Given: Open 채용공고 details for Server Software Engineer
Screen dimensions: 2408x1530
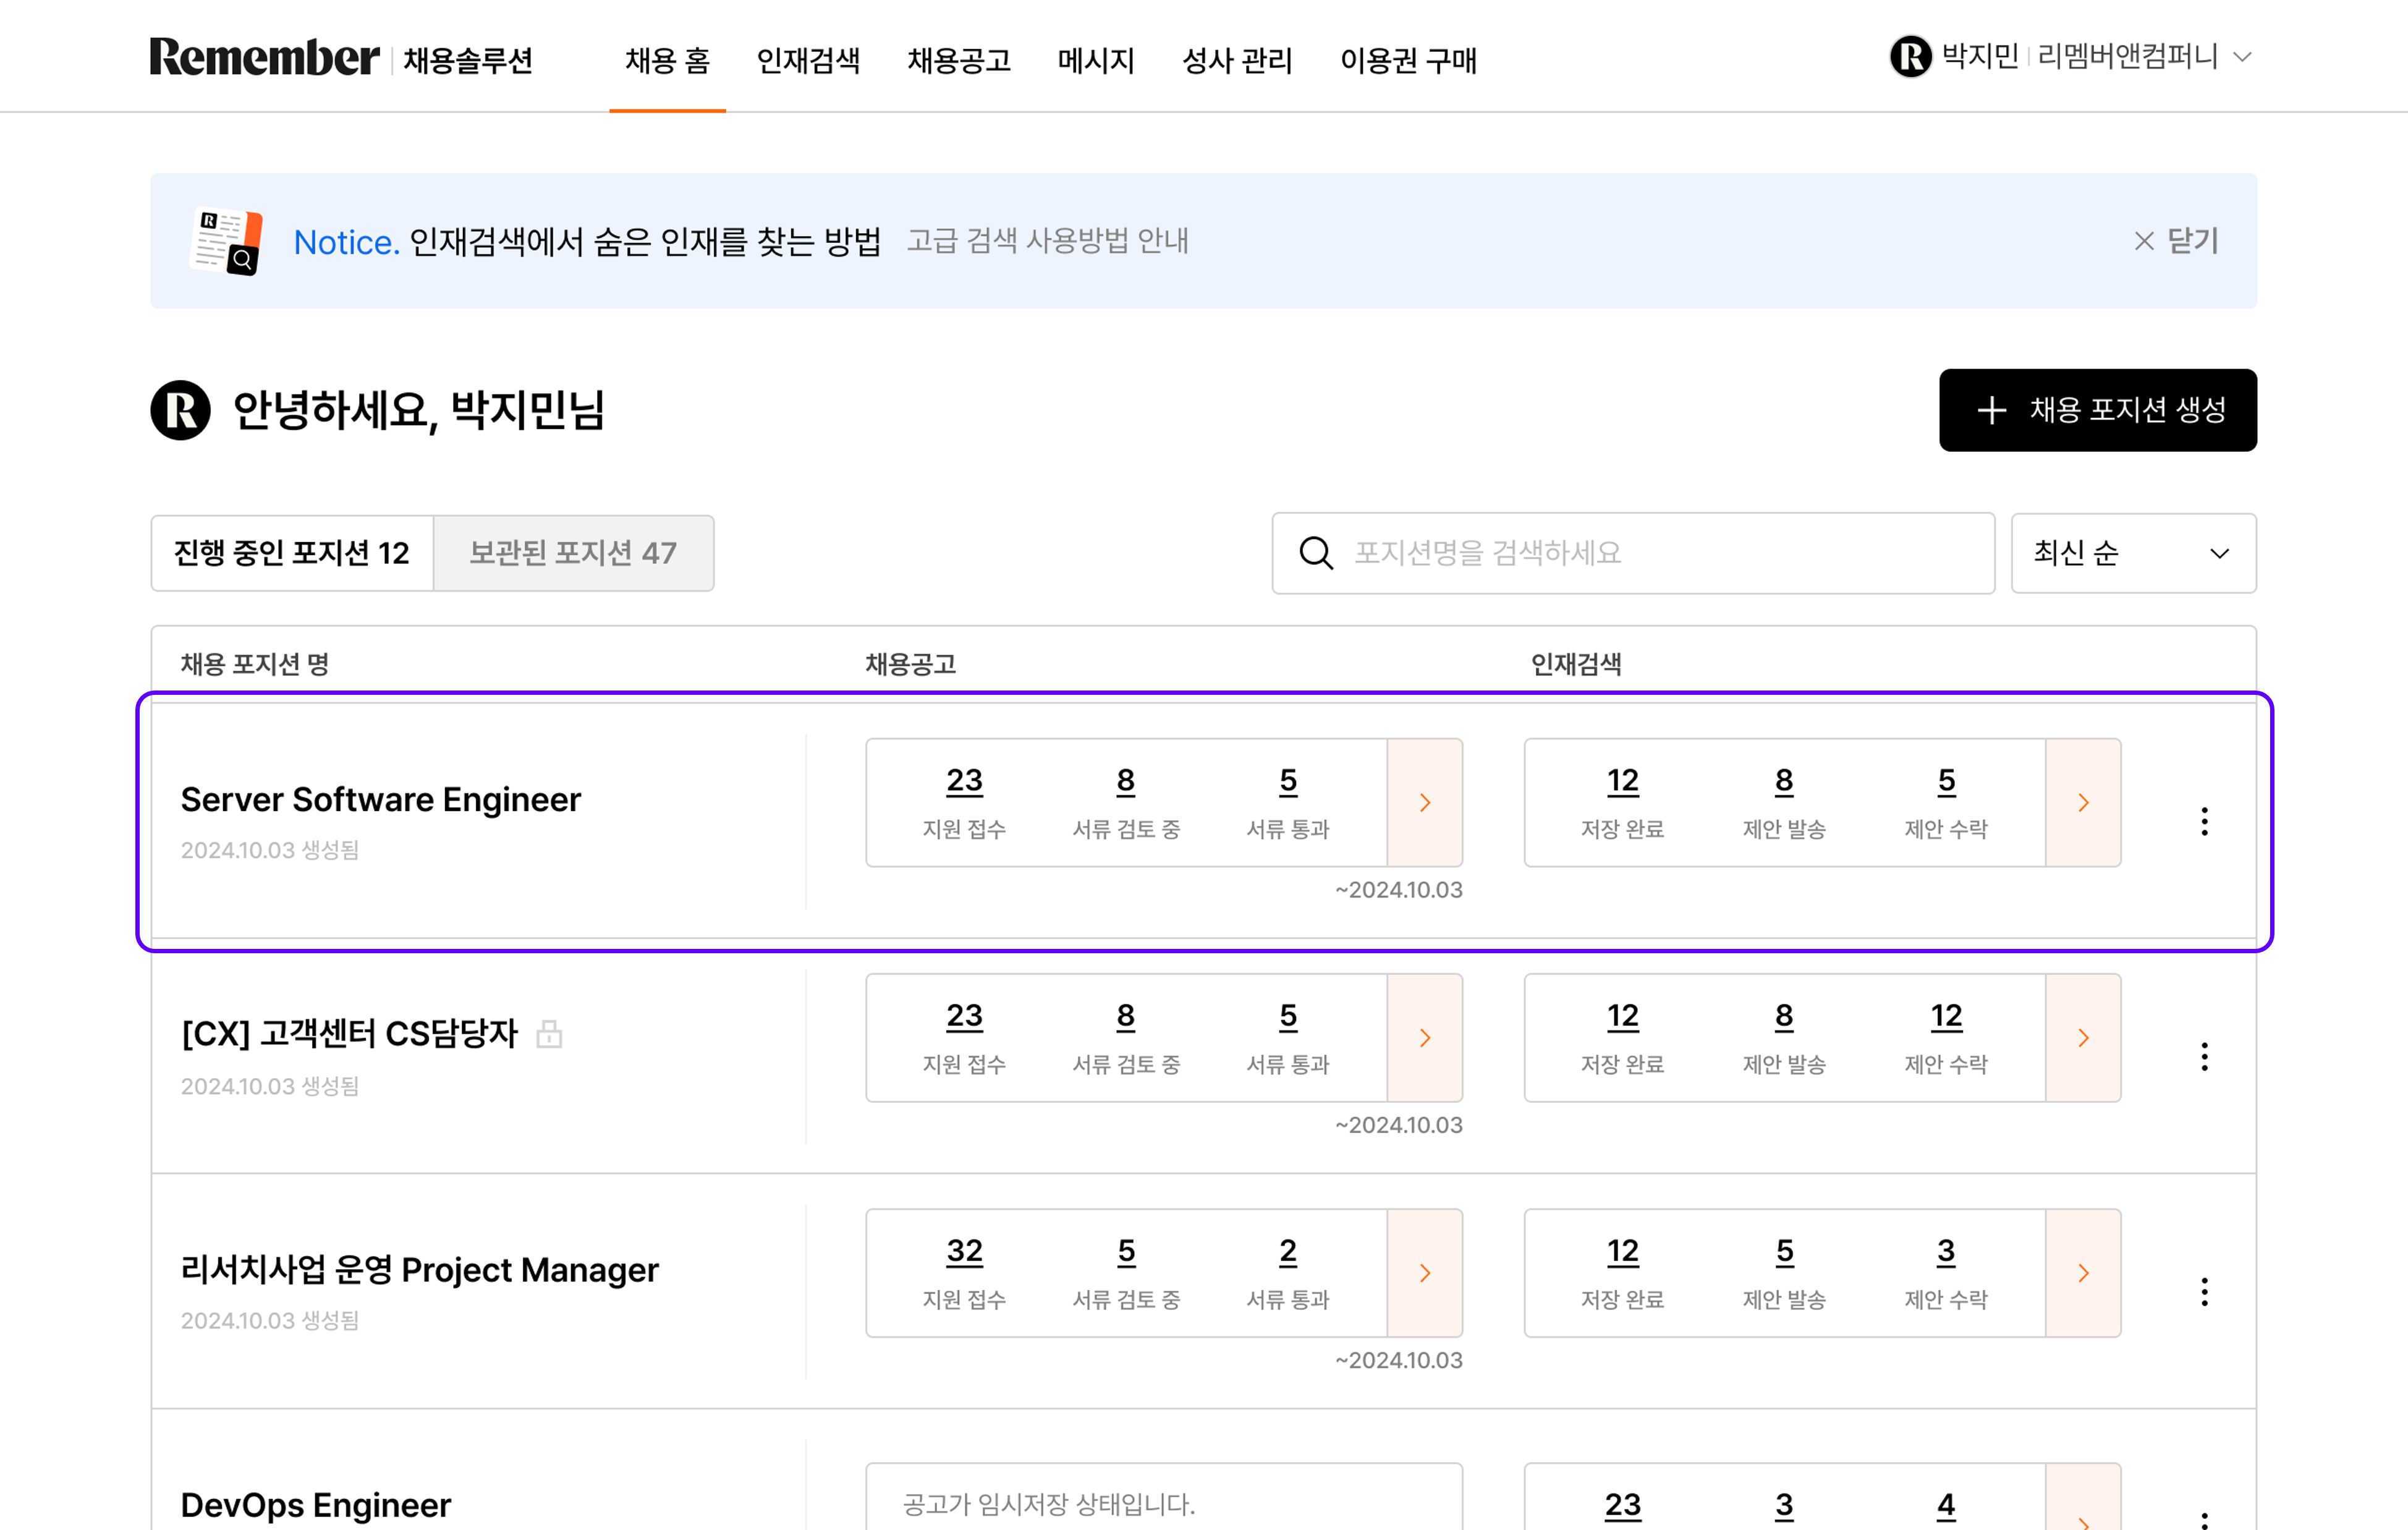Looking at the screenshot, I should tap(1425, 802).
